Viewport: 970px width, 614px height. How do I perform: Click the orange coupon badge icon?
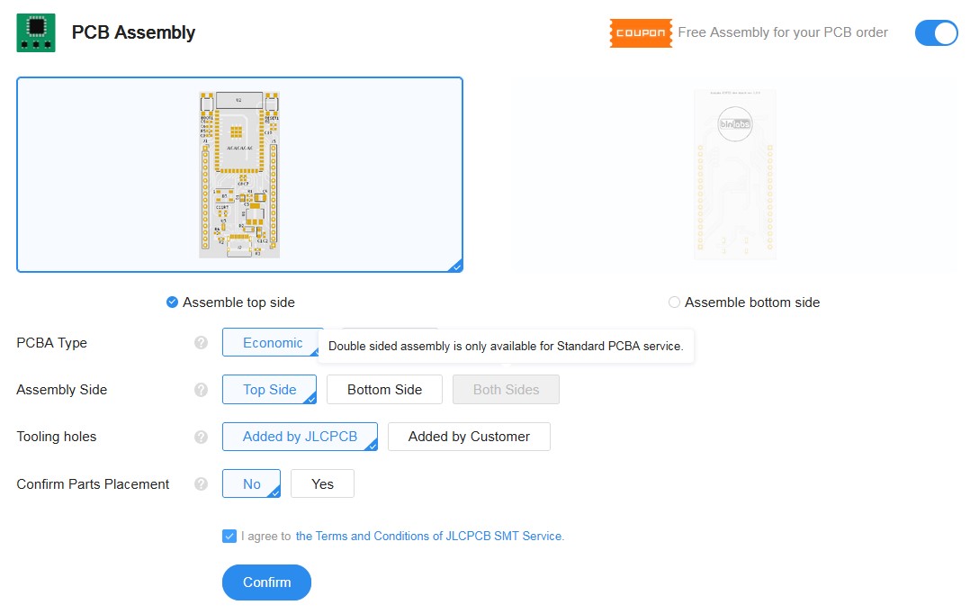tap(640, 32)
